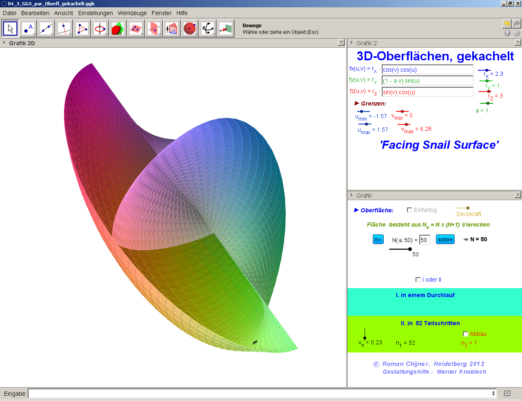
Task: Open the Eingabe input history dropdown
Action: coord(493,393)
